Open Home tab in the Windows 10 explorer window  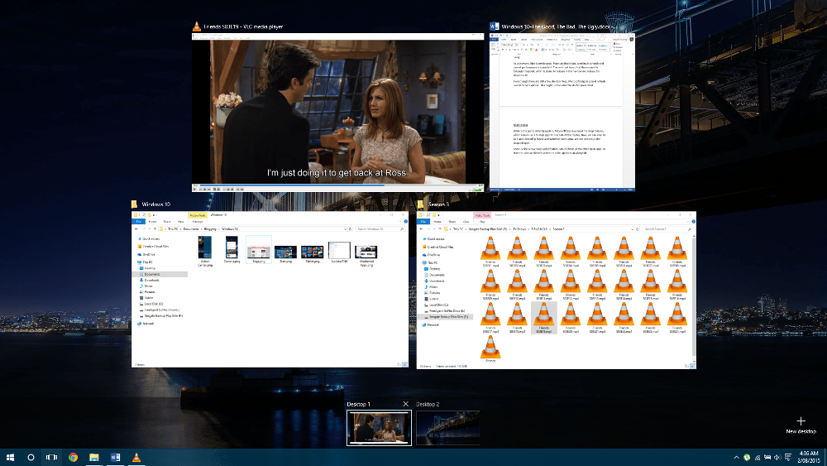coord(152,222)
